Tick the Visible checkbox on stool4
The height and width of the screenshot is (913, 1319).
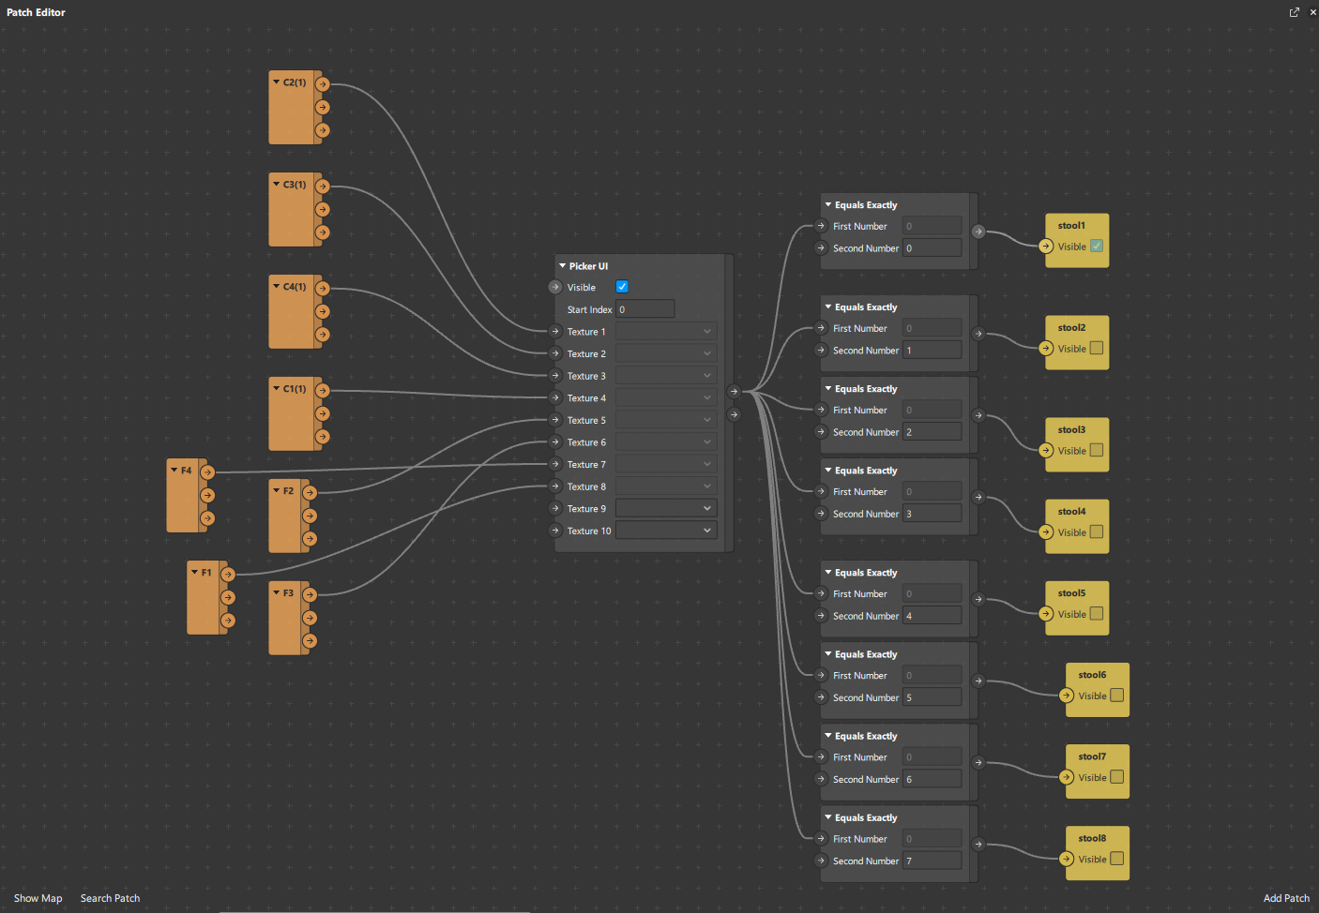(1097, 532)
